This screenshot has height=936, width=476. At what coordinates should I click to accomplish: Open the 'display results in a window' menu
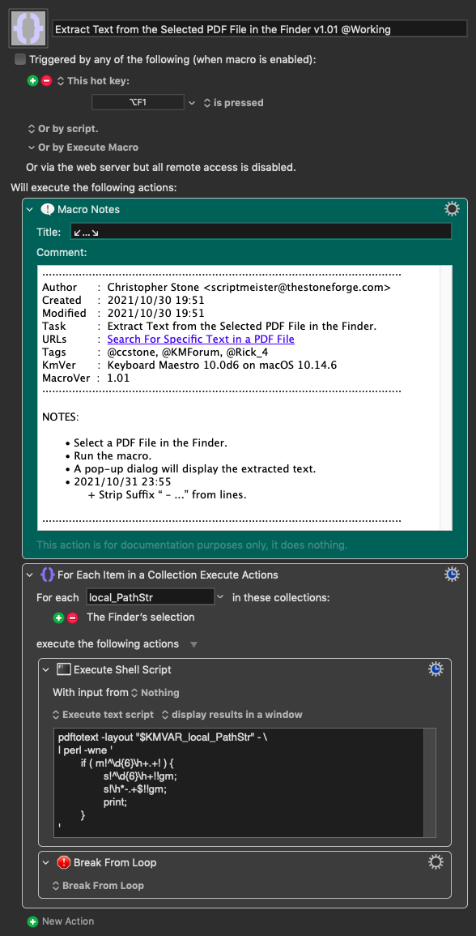click(232, 715)
